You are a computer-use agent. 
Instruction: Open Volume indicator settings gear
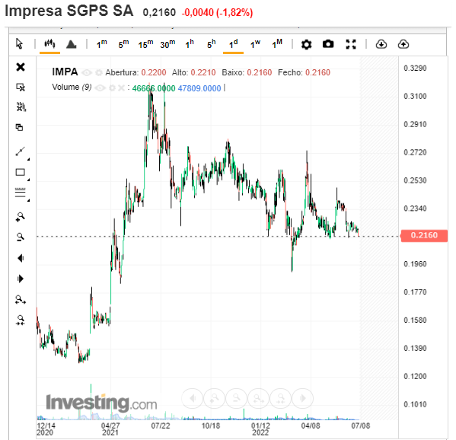(112, 88)
